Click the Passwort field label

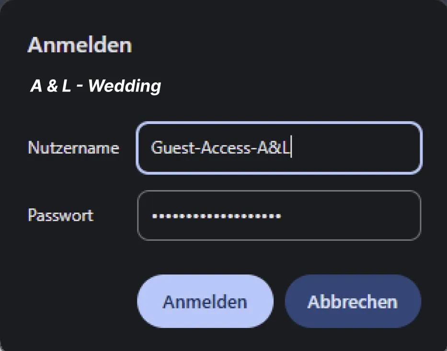coord(61,215)
